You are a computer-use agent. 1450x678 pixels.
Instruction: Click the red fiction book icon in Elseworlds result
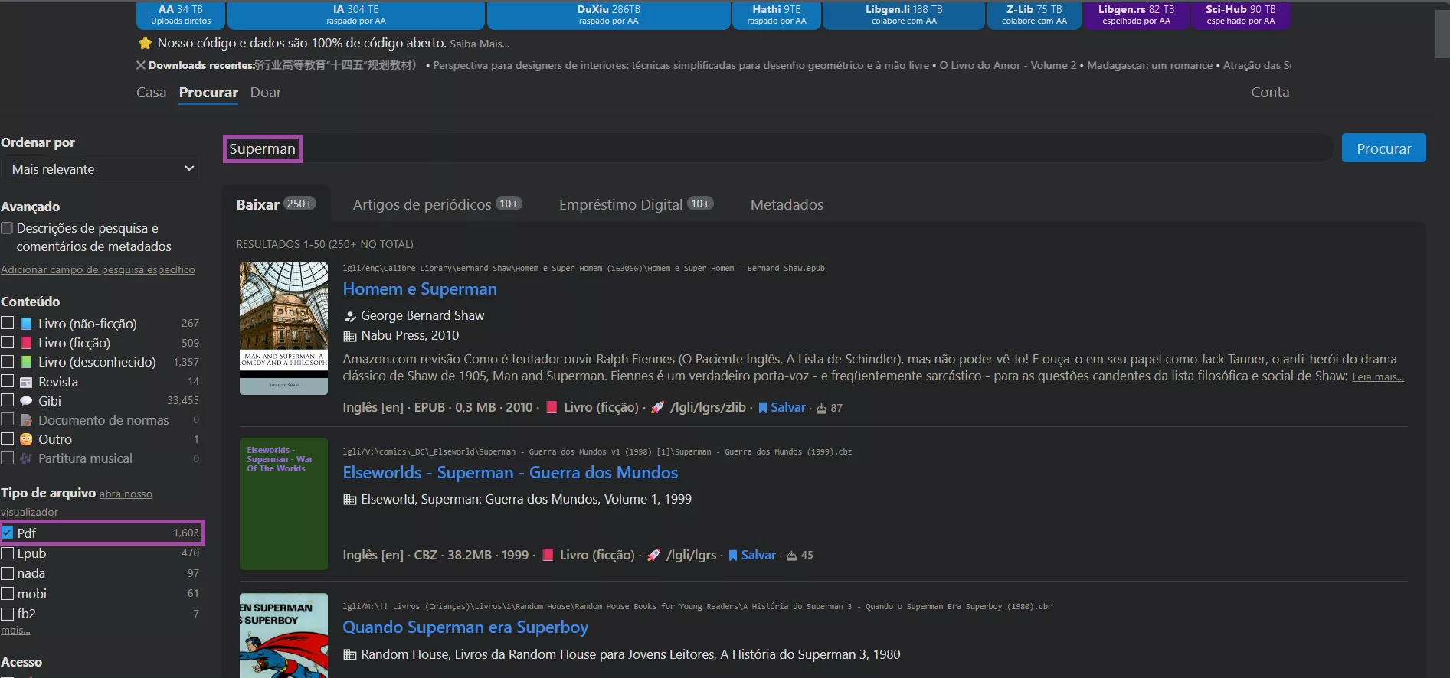coord(548,555)
